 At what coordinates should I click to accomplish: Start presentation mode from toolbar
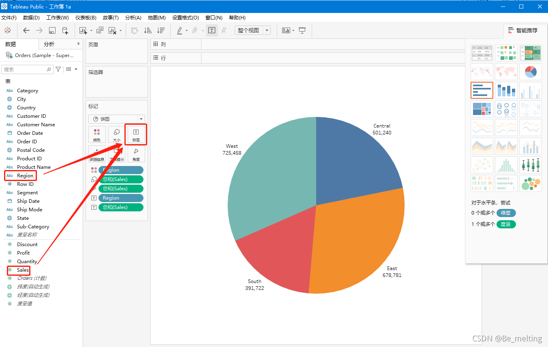302,30
